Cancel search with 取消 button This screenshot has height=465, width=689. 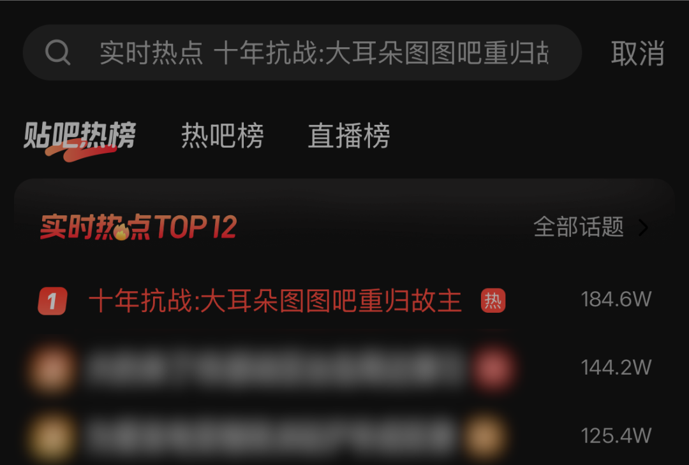point(637,54)
